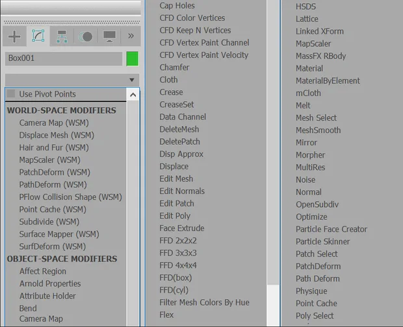Screen dimensions: 403x327
Task: Add the CreaseSet modifier
Action: click(x=177, y=104)
